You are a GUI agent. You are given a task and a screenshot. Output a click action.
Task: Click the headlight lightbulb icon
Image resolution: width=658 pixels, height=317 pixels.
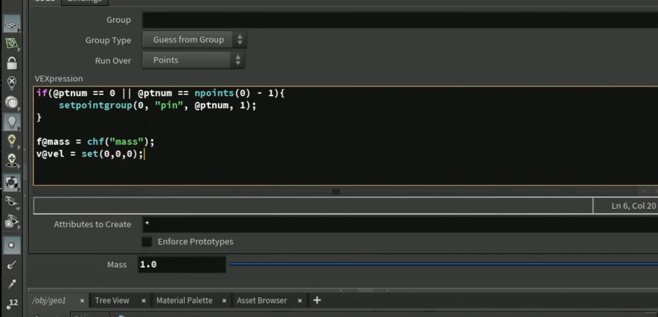pyautogui.click(x=12, y=122)
